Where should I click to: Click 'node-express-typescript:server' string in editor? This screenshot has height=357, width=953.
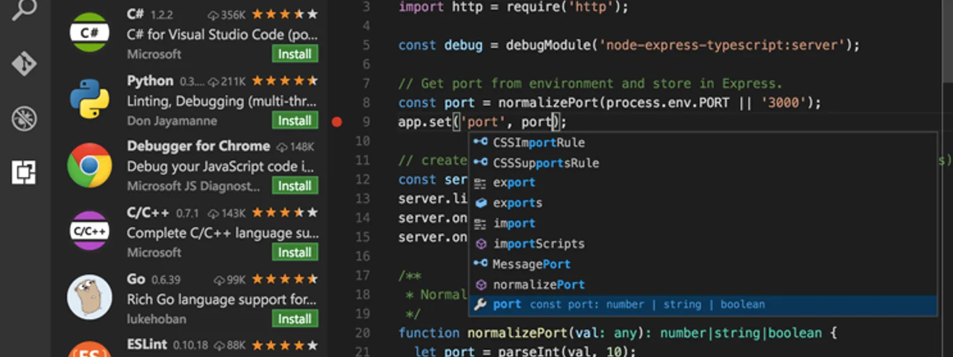(722, 45)
